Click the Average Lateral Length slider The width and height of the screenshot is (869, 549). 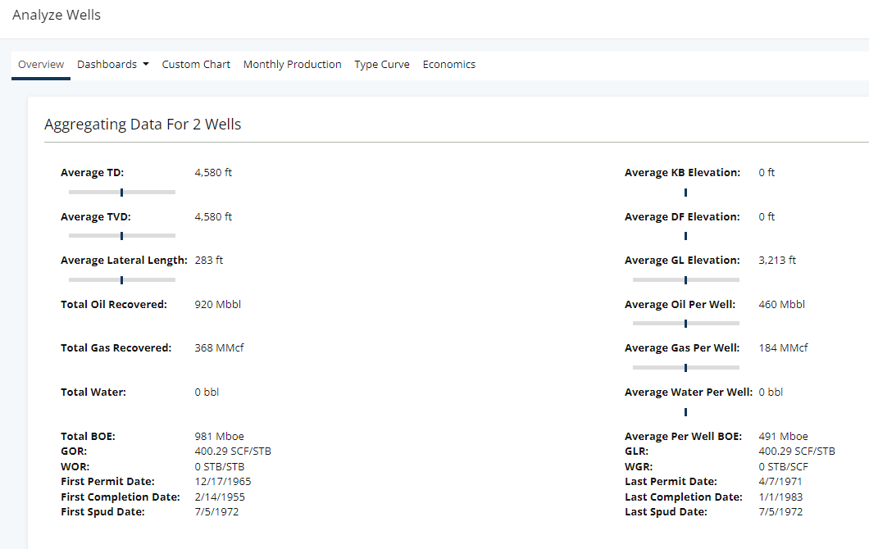click(122, 279)
